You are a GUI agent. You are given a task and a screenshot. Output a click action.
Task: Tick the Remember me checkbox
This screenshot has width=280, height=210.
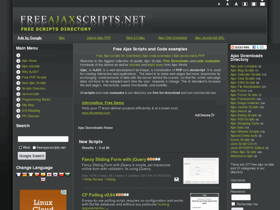pos(233,204)
